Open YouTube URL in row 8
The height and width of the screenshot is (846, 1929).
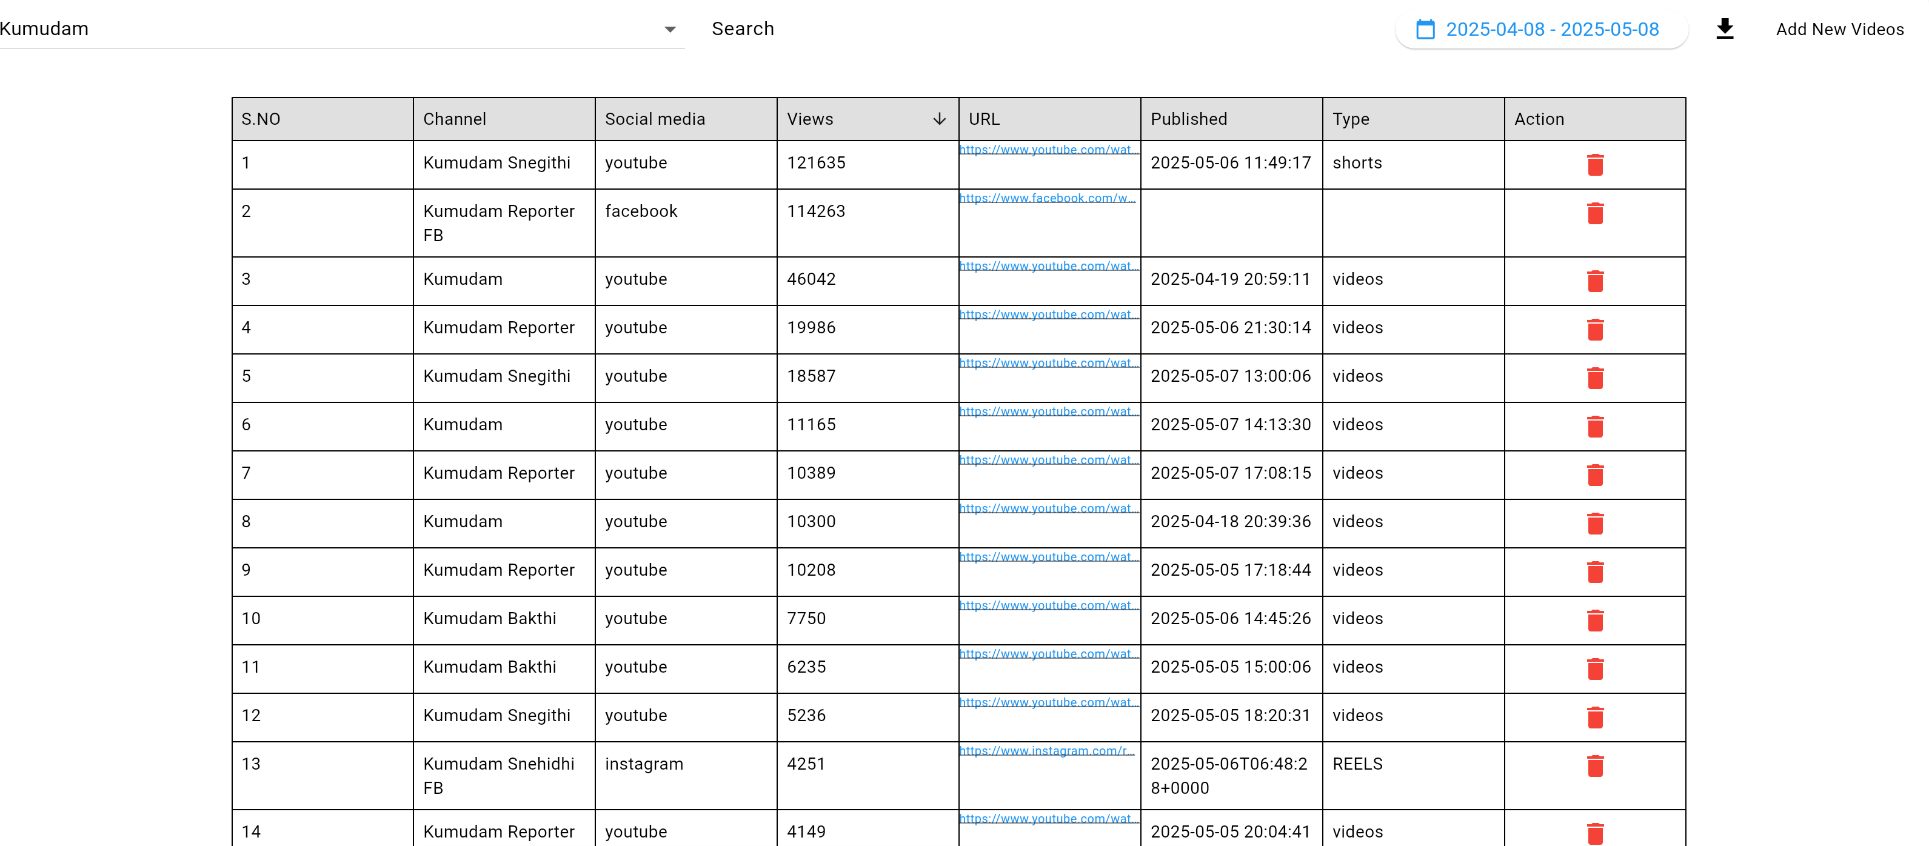1048,508
